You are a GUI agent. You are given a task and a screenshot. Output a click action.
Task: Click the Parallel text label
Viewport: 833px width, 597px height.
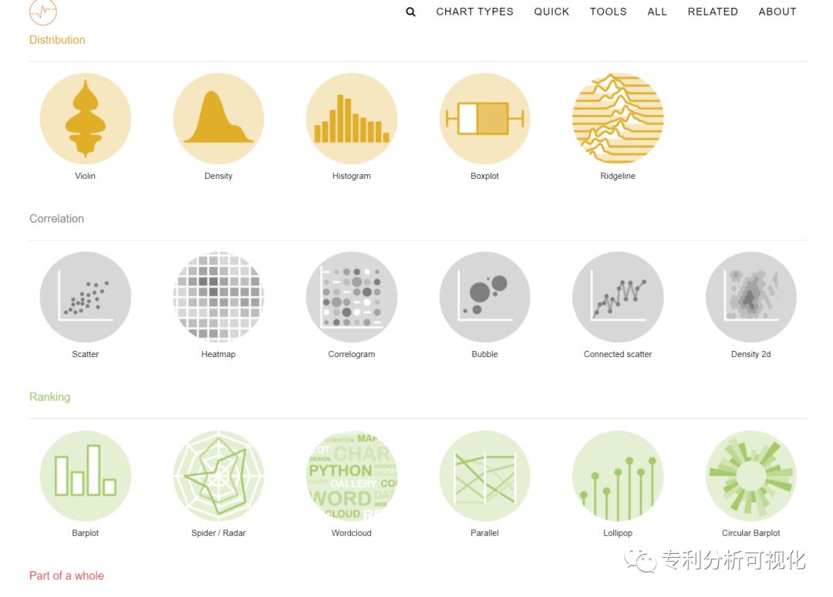484,533
